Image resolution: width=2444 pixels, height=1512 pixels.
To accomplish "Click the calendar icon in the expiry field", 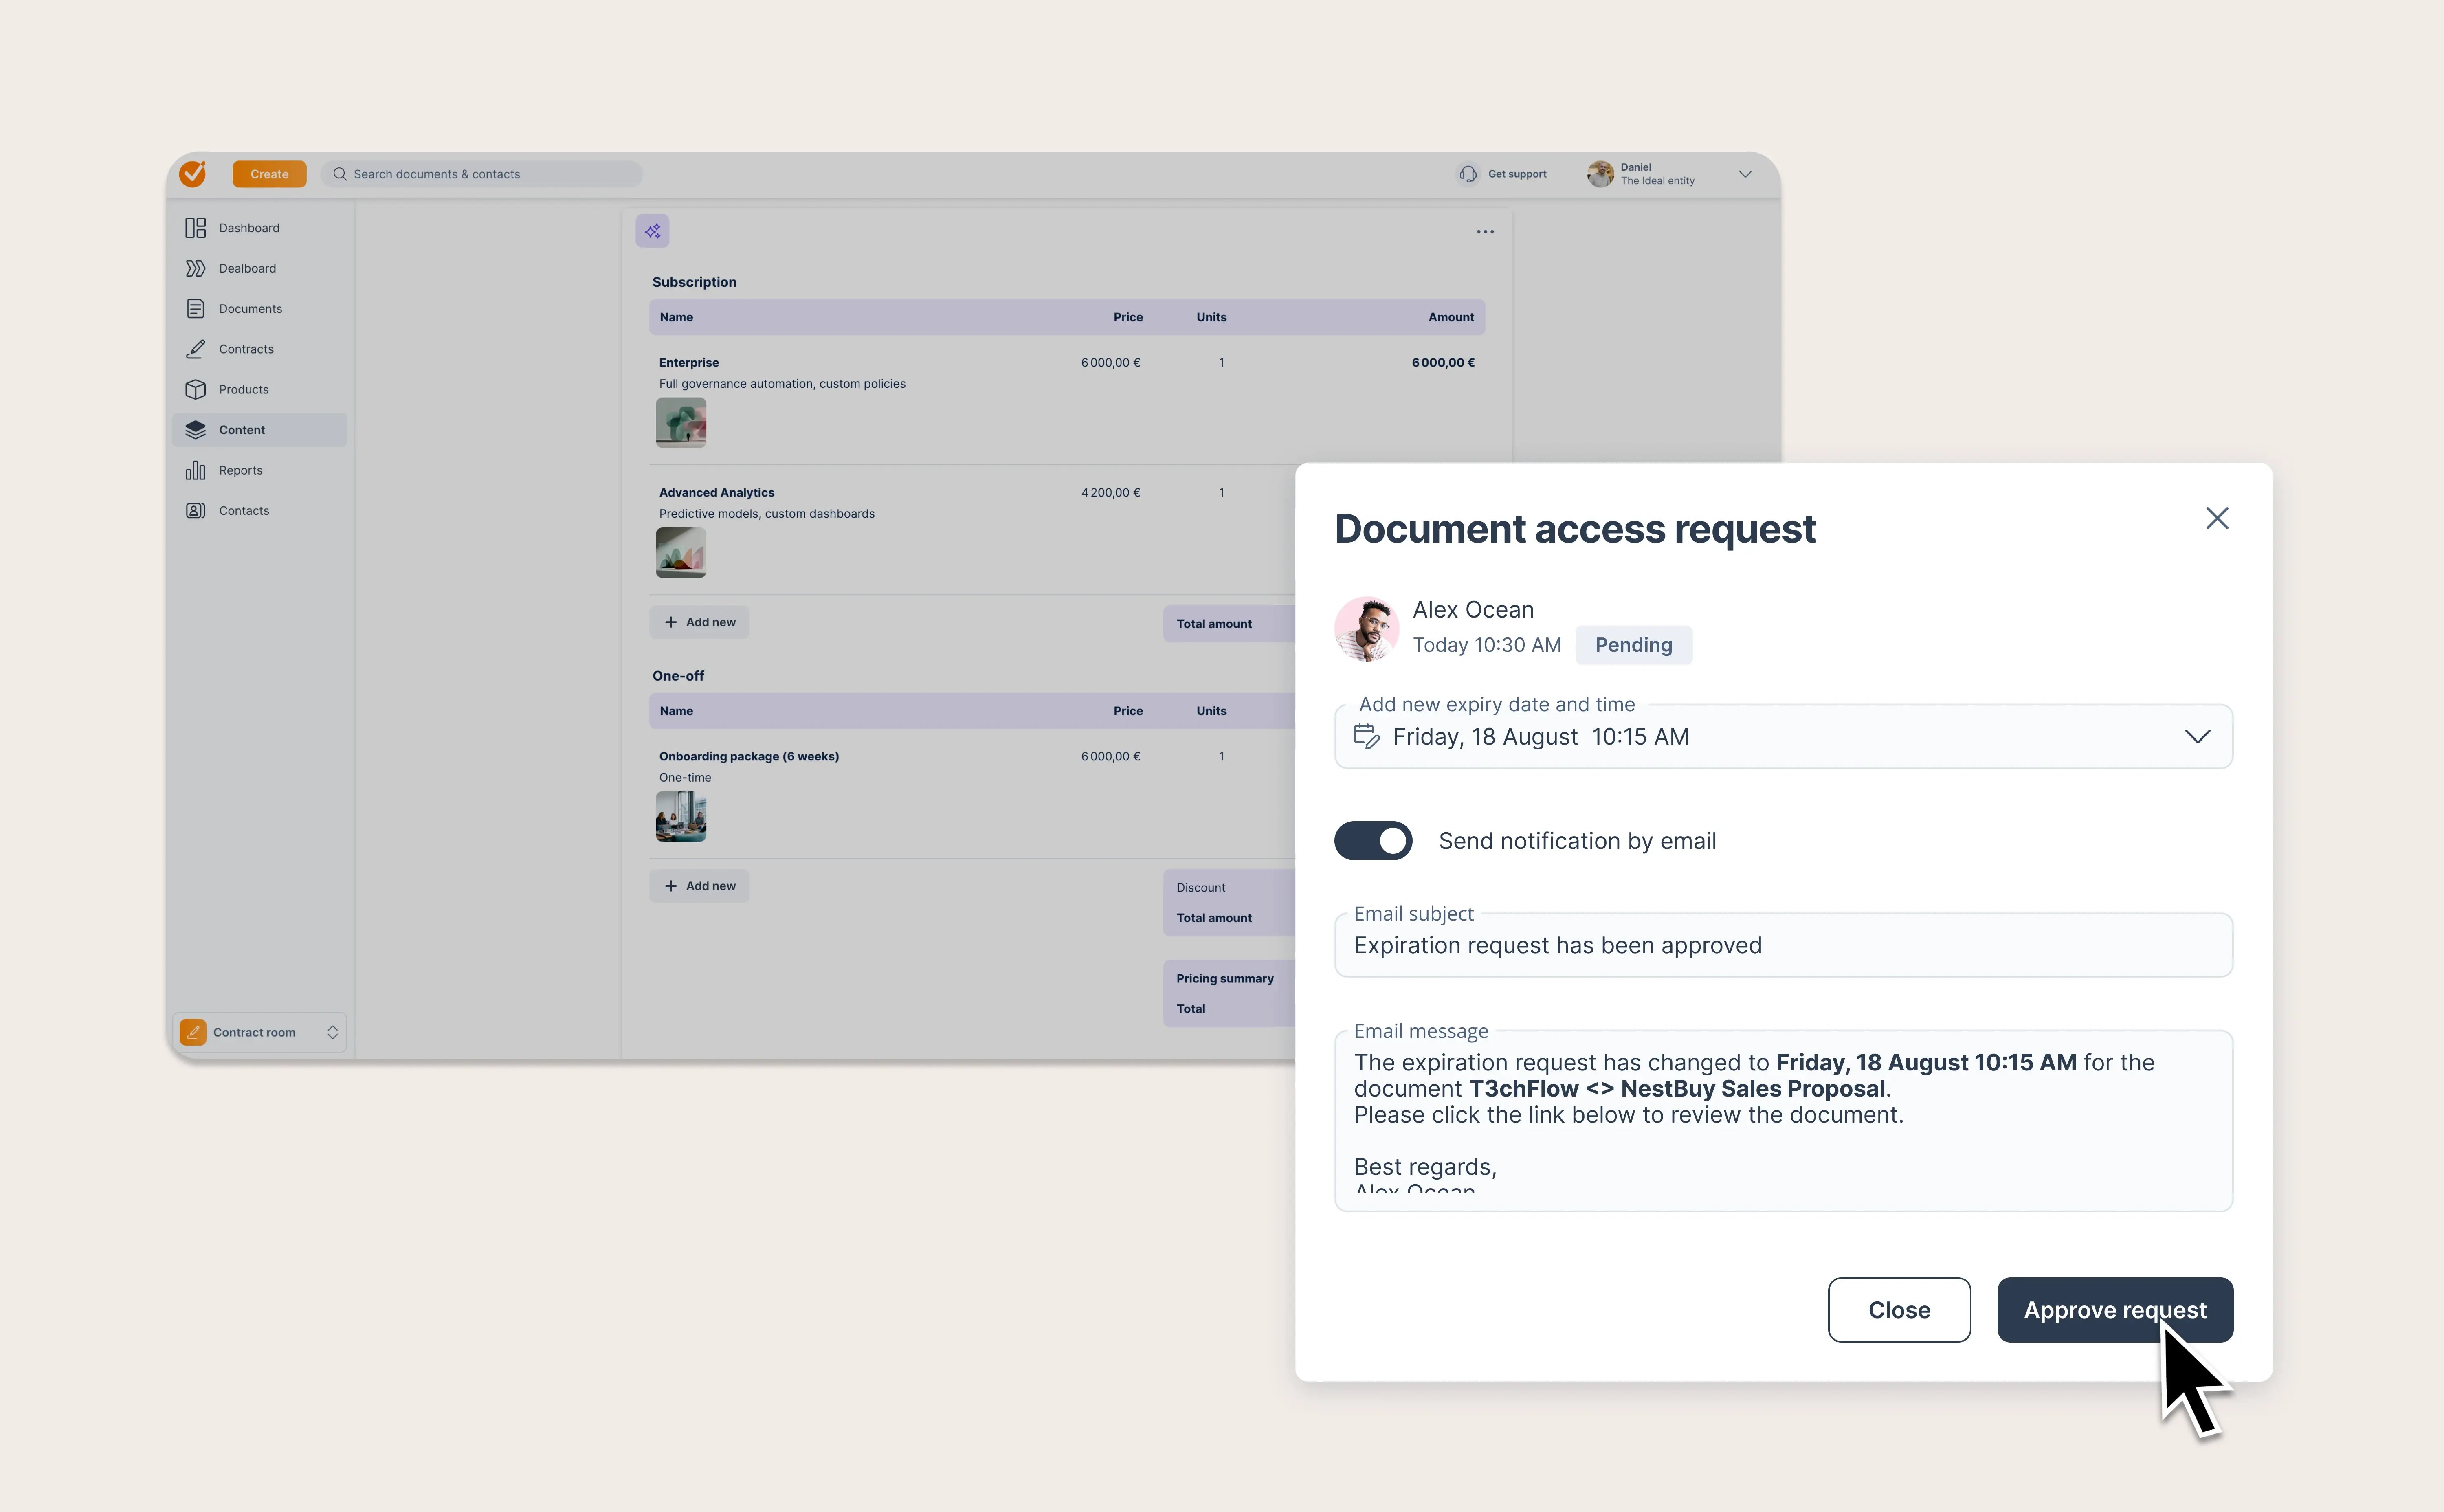I will [1366, 736].
